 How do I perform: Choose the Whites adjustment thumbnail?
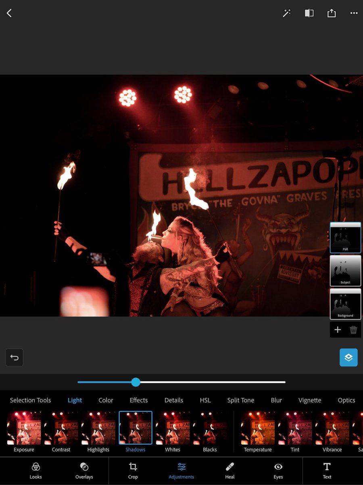pos(173,432)
